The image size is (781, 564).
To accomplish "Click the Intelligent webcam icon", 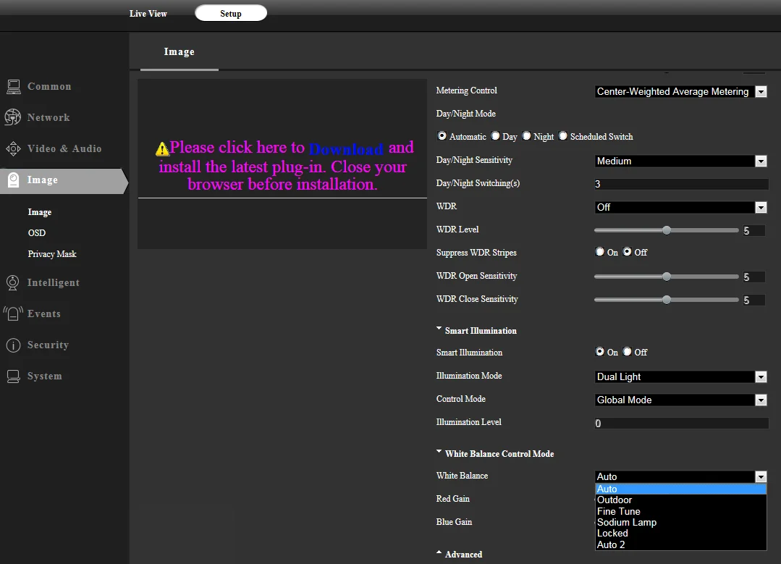I will 13,282.
